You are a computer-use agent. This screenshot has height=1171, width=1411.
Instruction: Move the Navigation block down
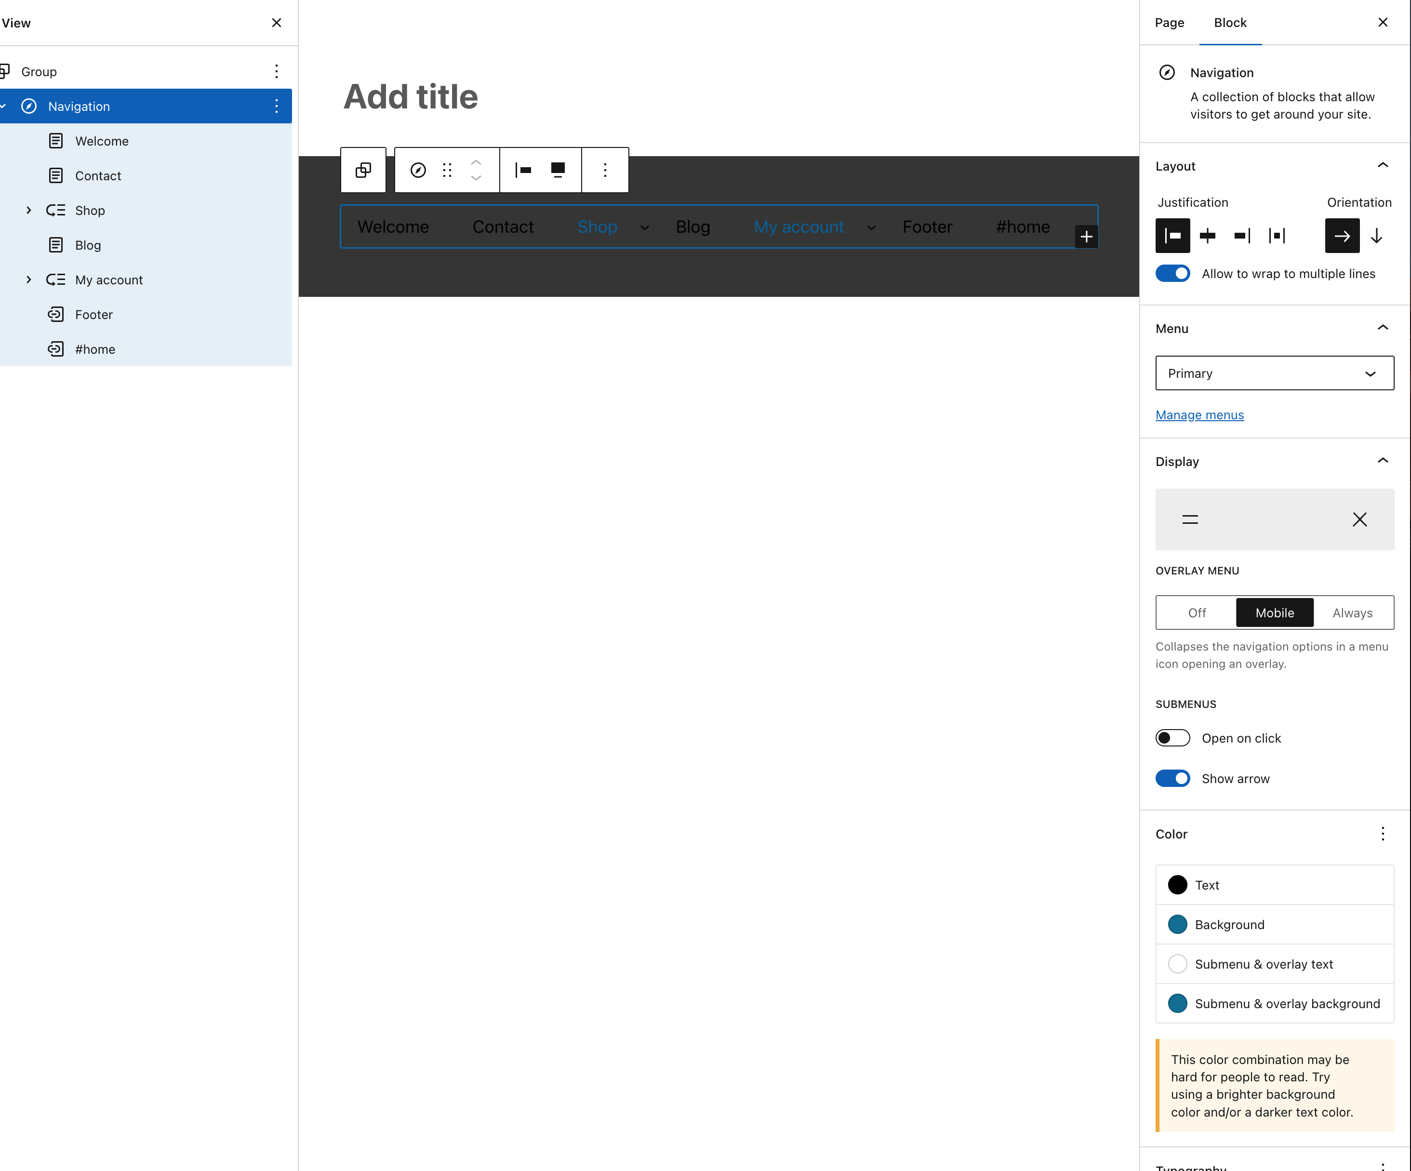point(476,178)
